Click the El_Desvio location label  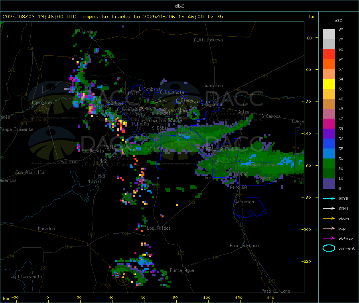point(93,151)
